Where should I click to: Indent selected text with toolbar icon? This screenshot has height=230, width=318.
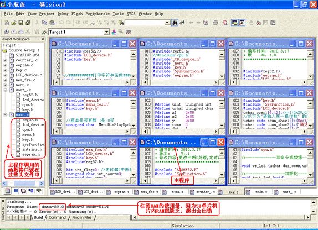pyautogui.click(x=78, y=23)
